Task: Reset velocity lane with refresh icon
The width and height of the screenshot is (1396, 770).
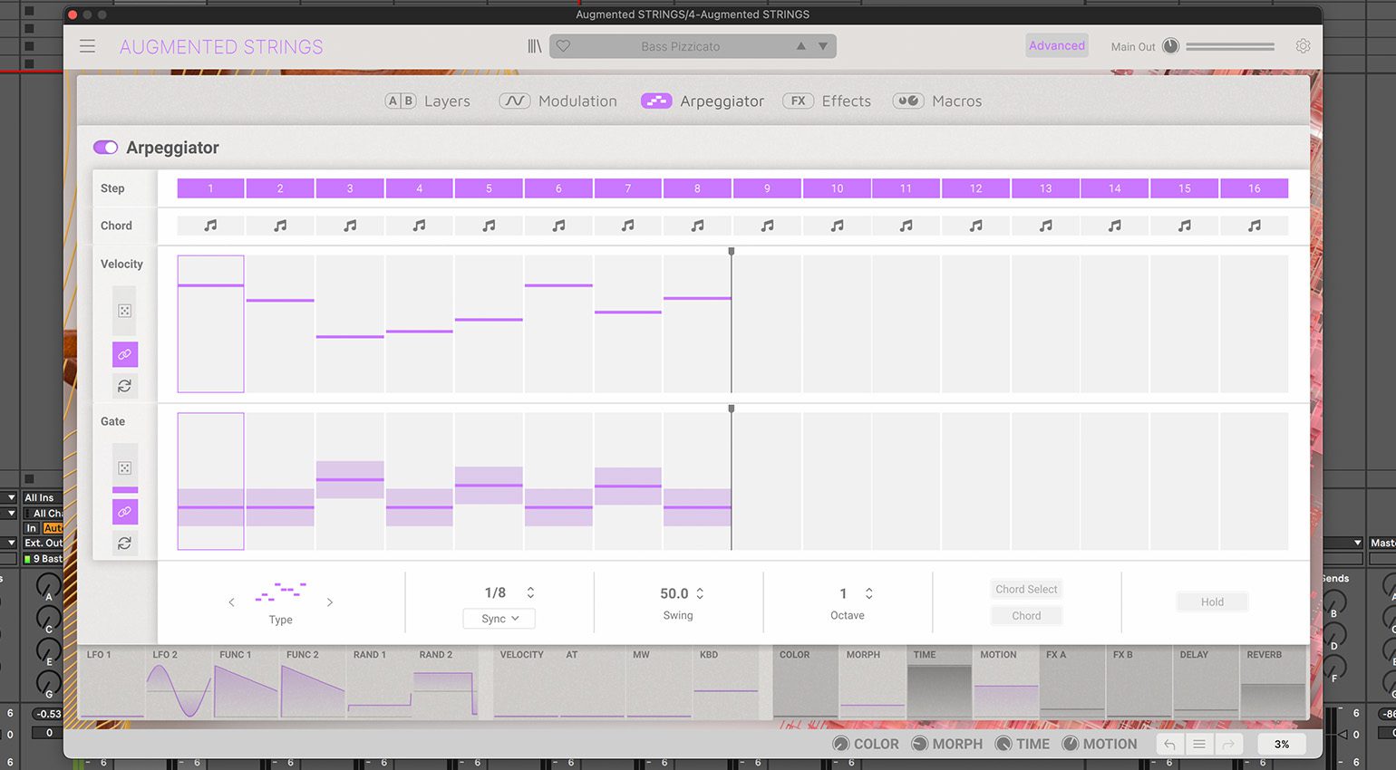Action: [x=125, y=386]
